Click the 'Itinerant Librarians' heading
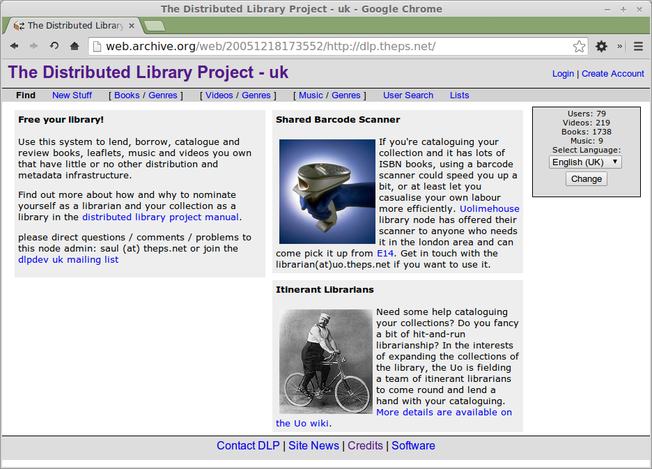Image resolution: width=652 pixels, height=469 pixels. click(325, 290)
